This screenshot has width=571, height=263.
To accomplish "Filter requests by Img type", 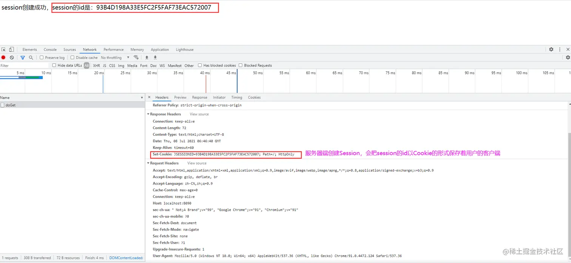I will point(121,65).
